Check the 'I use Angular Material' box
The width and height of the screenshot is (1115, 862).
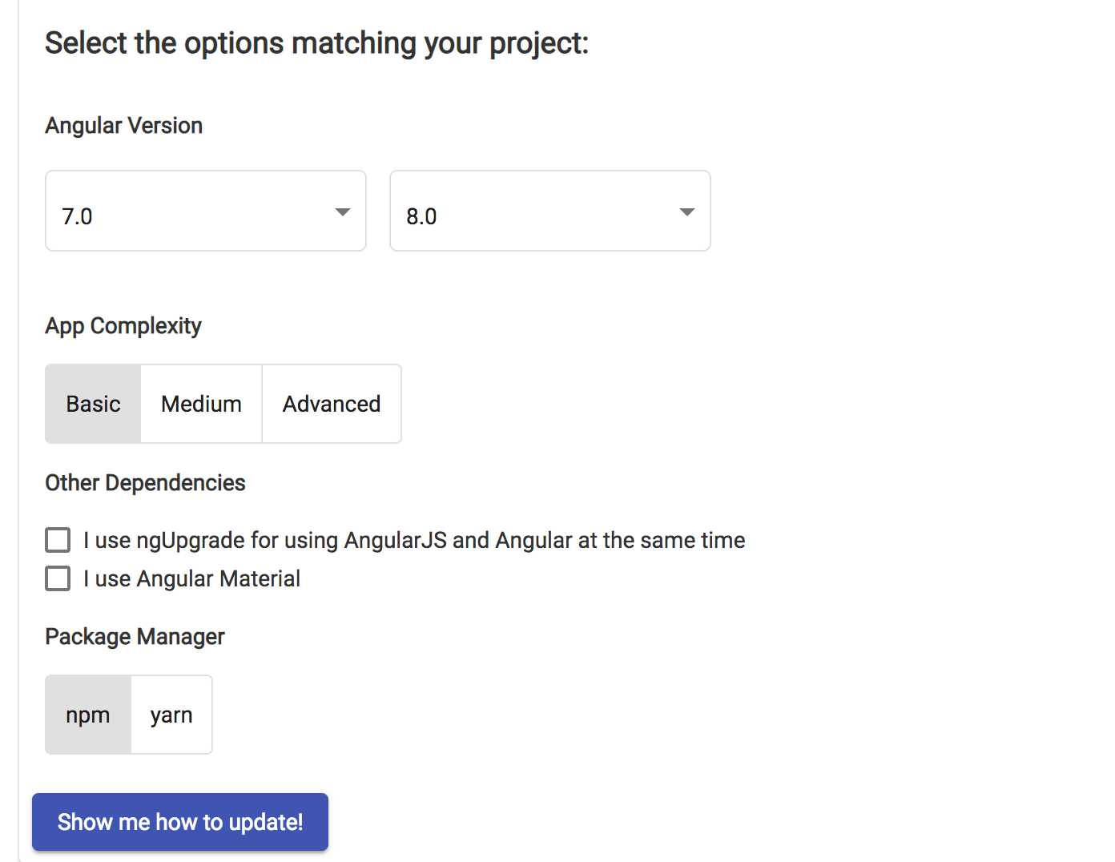[57, 578]
